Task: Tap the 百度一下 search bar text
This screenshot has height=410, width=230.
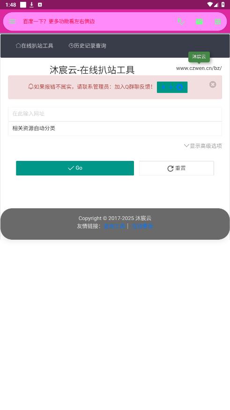Action: point(59,22)
